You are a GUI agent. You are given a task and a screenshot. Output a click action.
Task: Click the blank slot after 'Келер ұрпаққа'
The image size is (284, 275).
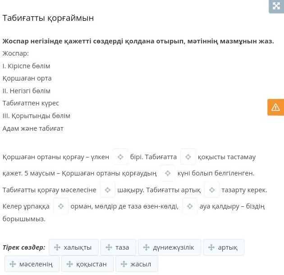pyautogui.click(x=61, y=206)
